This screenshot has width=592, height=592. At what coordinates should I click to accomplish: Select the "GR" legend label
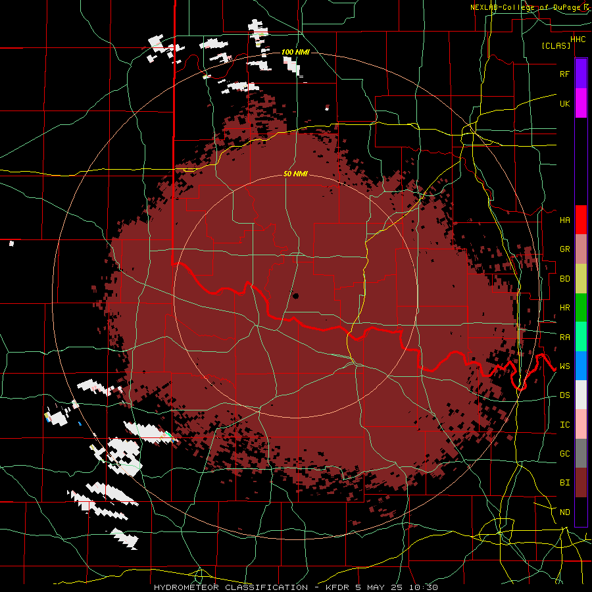[564, 249]
